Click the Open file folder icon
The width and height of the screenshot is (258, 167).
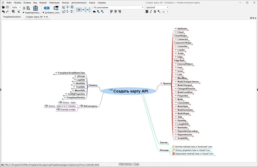[3, 7]
